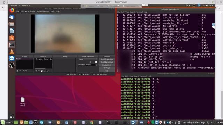Click the speaker icon in taskbar tray
The width and height of the screenshot is (223, 125).
[221, 122]
